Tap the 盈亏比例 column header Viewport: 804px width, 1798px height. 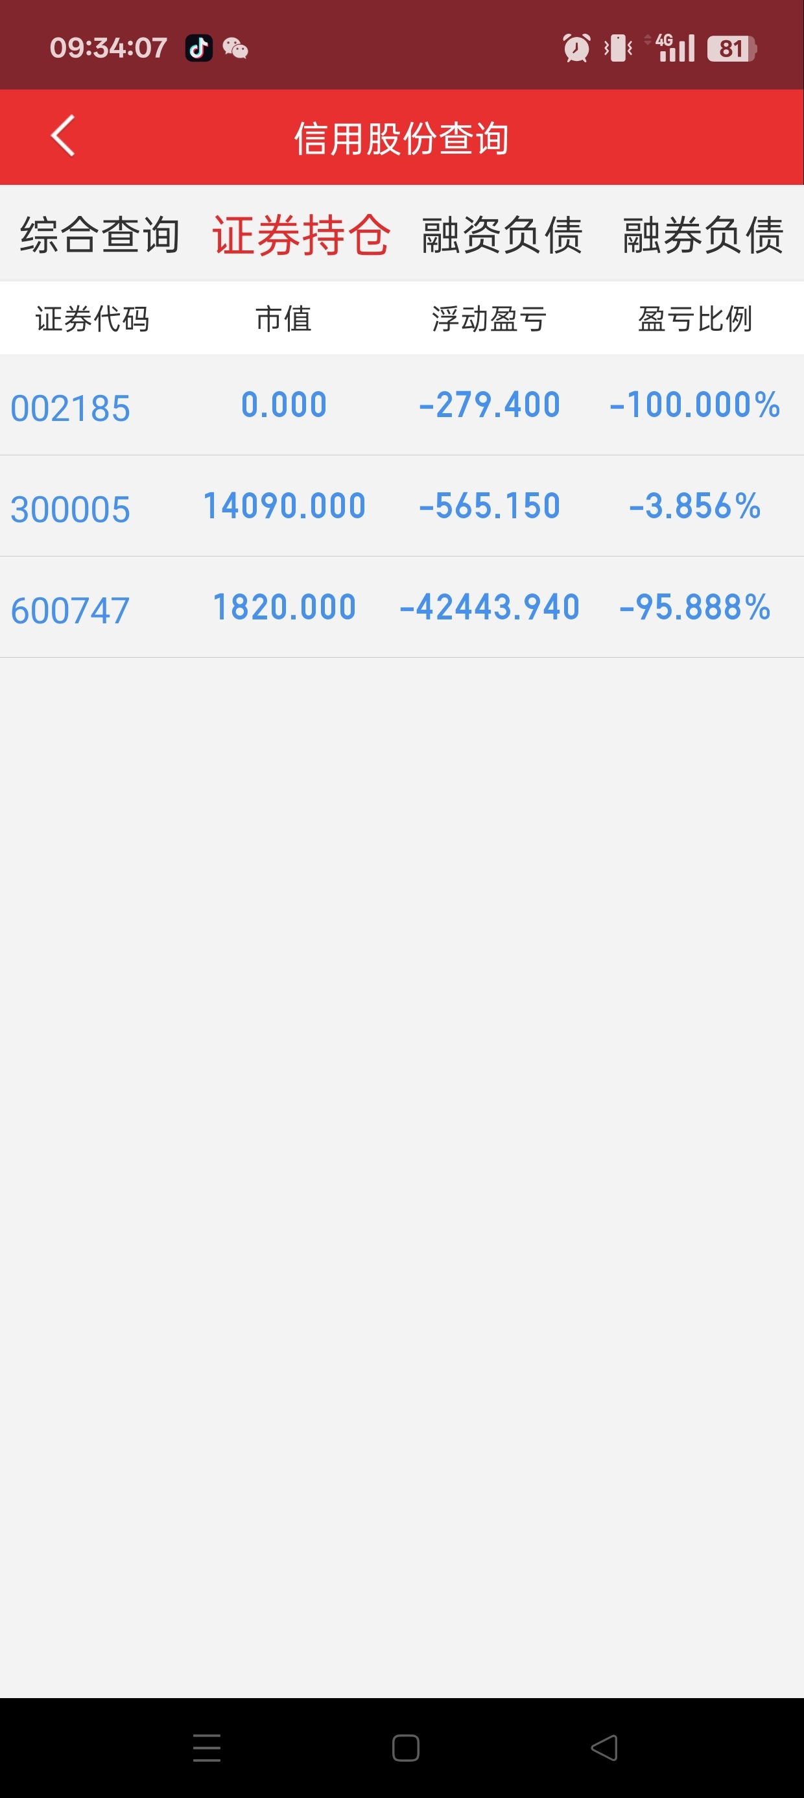pos(694,319)
